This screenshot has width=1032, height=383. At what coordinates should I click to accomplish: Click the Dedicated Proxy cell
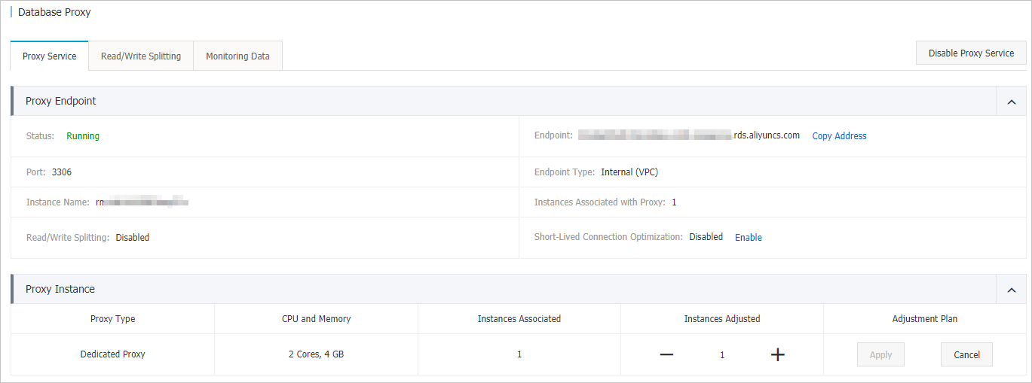click(x=113, y=354)
